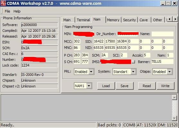Select the Nam tab
179x128 pixels.
point(98,19)
